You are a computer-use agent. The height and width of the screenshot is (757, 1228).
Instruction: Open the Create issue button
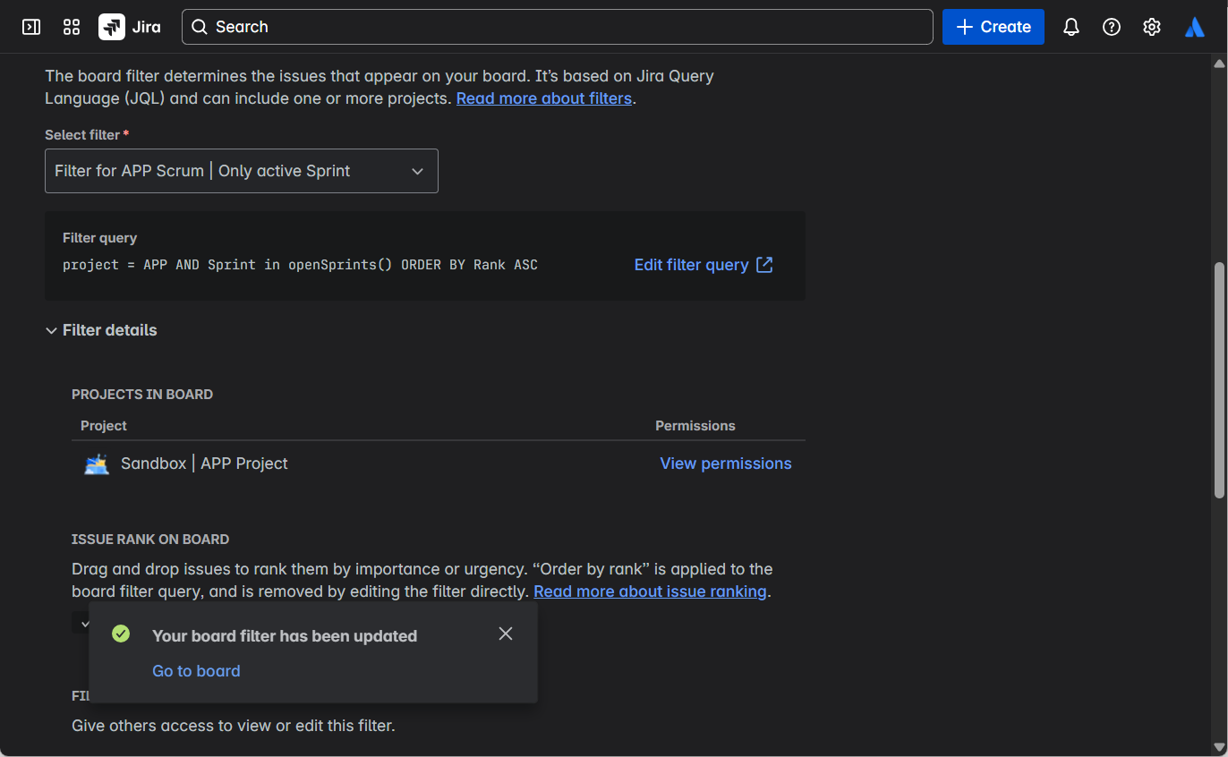coord(993,27)
